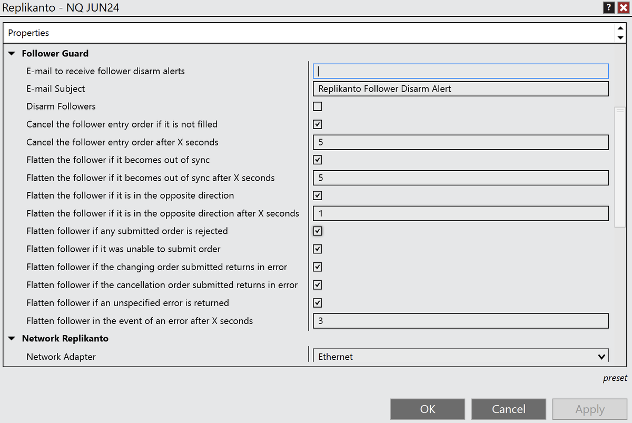The image size is (632, 423).
Task: Click the 'Network Adapter' label
Action: 61,357
